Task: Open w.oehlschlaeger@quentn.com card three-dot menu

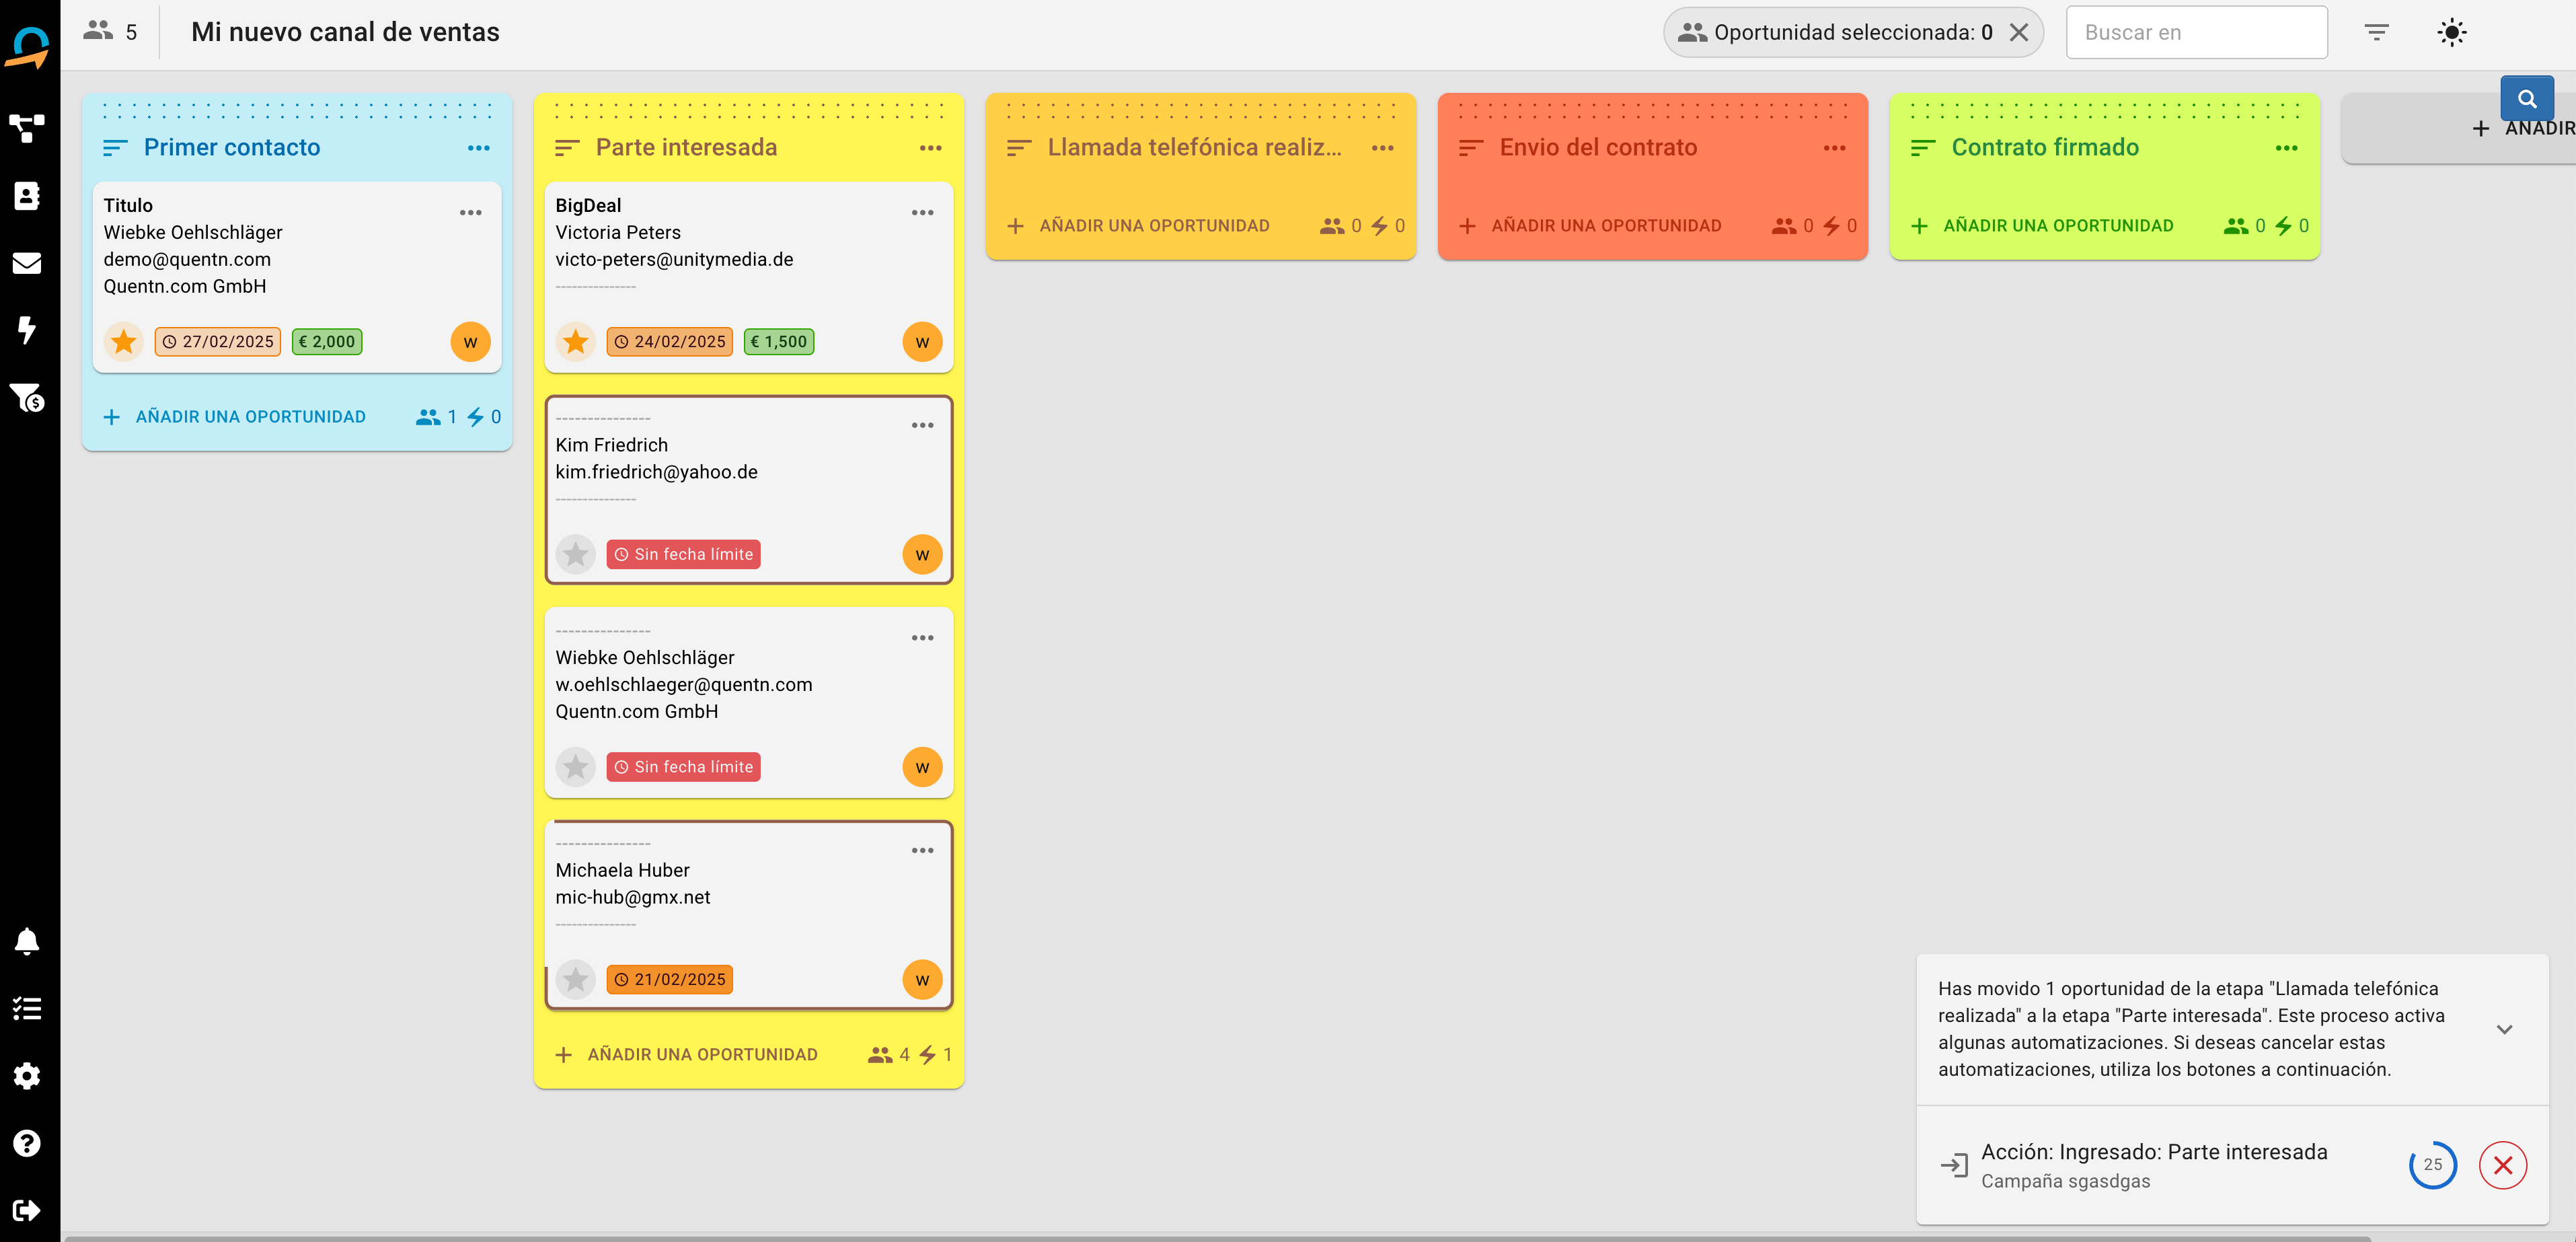Action: [923, 638]
